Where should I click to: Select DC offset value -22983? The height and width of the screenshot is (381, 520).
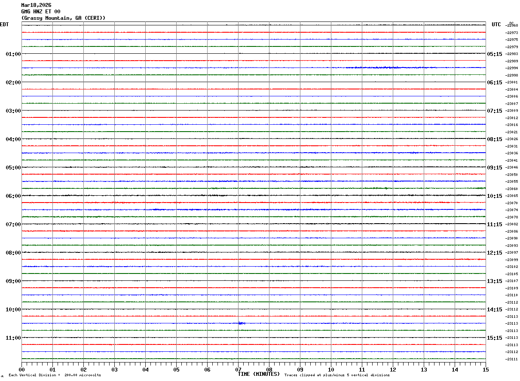tap(511, 54)
